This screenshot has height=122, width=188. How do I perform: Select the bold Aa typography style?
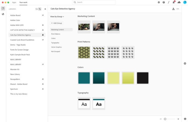(x=99, y=104)
